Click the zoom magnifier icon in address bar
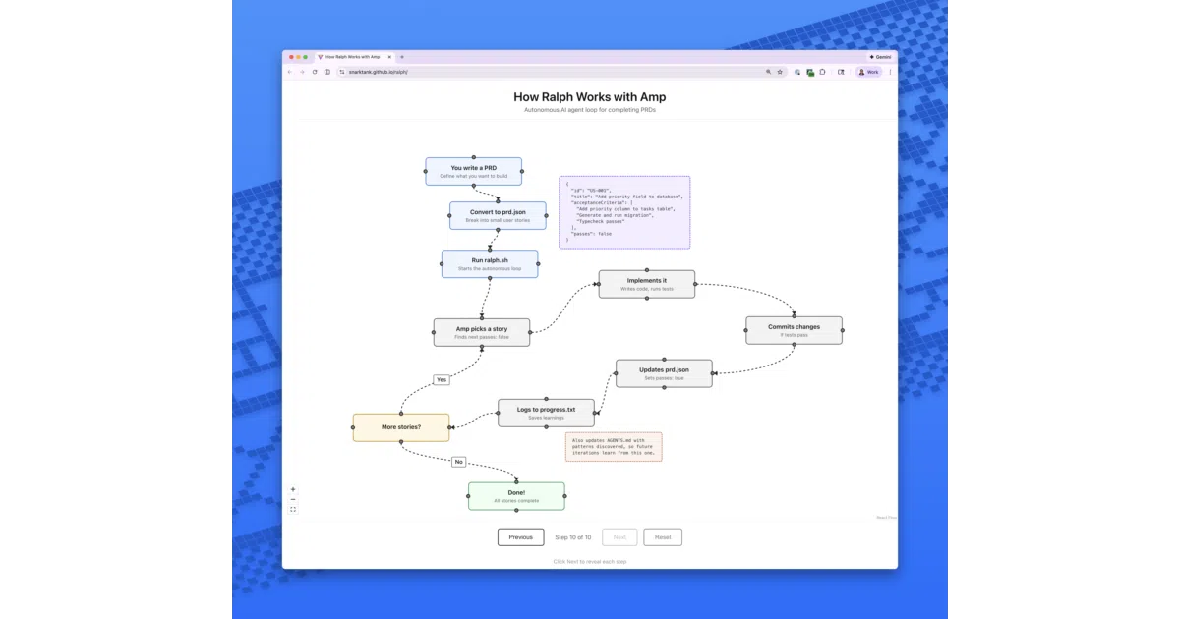Screen dimensions: 1180x619 pyautogui.click(x=768, y=72)
